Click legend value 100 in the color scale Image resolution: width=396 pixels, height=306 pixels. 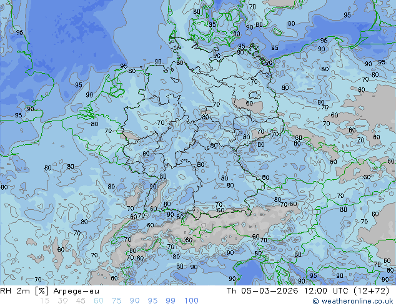tap(191, 301)
